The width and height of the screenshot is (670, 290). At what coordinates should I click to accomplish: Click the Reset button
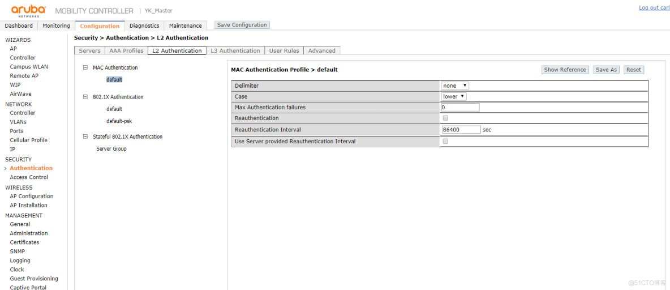634,70
